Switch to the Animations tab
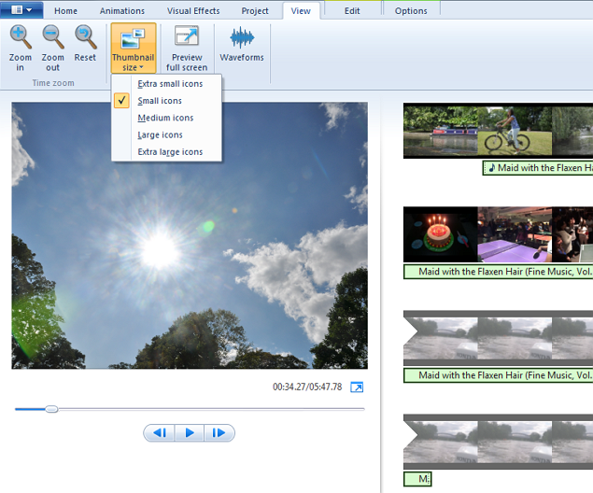Screen dimensions: 593x493 click(122, 11)
